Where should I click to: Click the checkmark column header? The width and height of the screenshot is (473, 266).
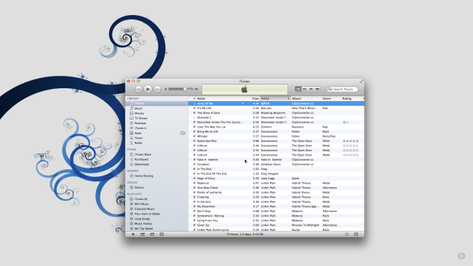tap(194, 98)
